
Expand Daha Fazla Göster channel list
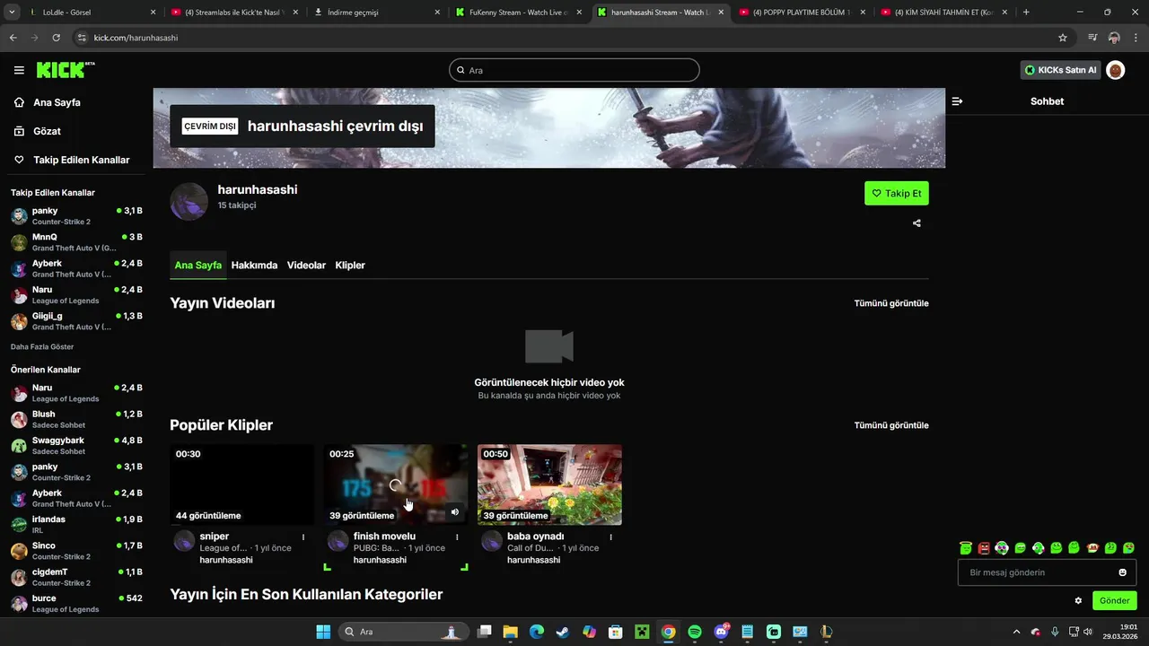point(42,346)
